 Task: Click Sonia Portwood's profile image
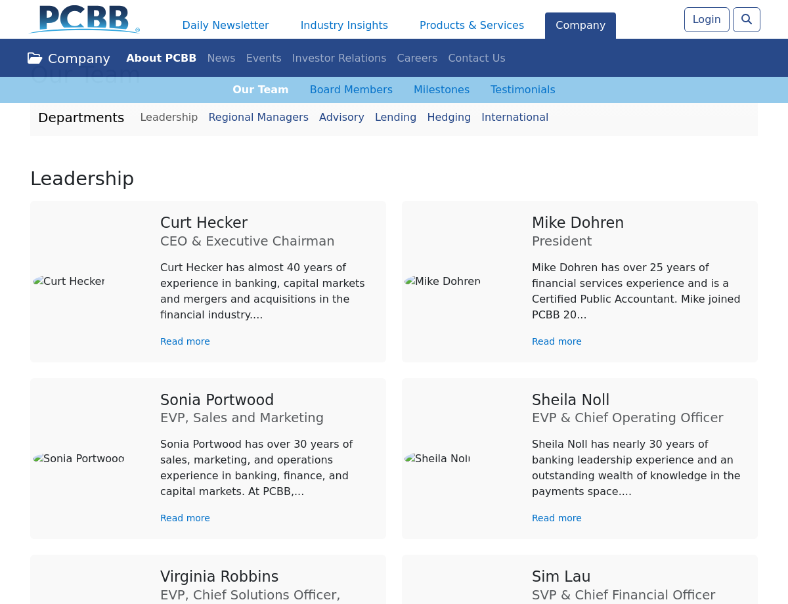pyautogui.click(x=78, y=458)
